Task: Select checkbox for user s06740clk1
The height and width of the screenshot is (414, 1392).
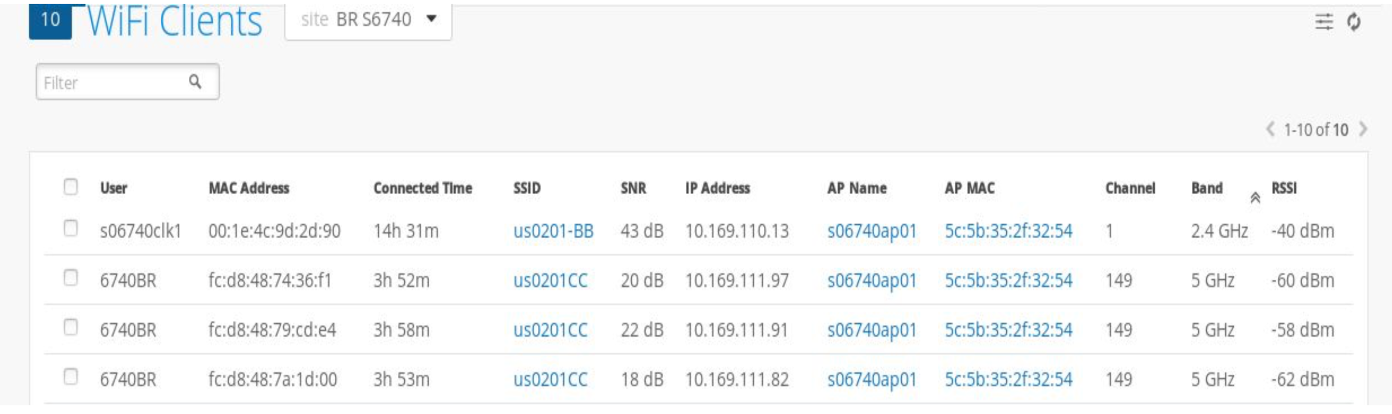Action: tap(71, 228)
